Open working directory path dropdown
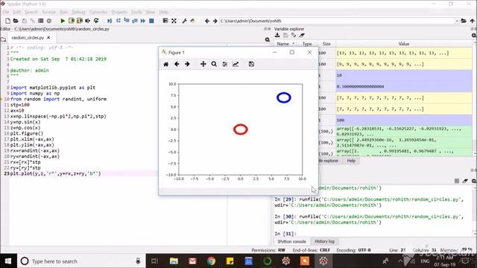The height and width of the screenshot is (268, 477). click(x=457, y=21)
